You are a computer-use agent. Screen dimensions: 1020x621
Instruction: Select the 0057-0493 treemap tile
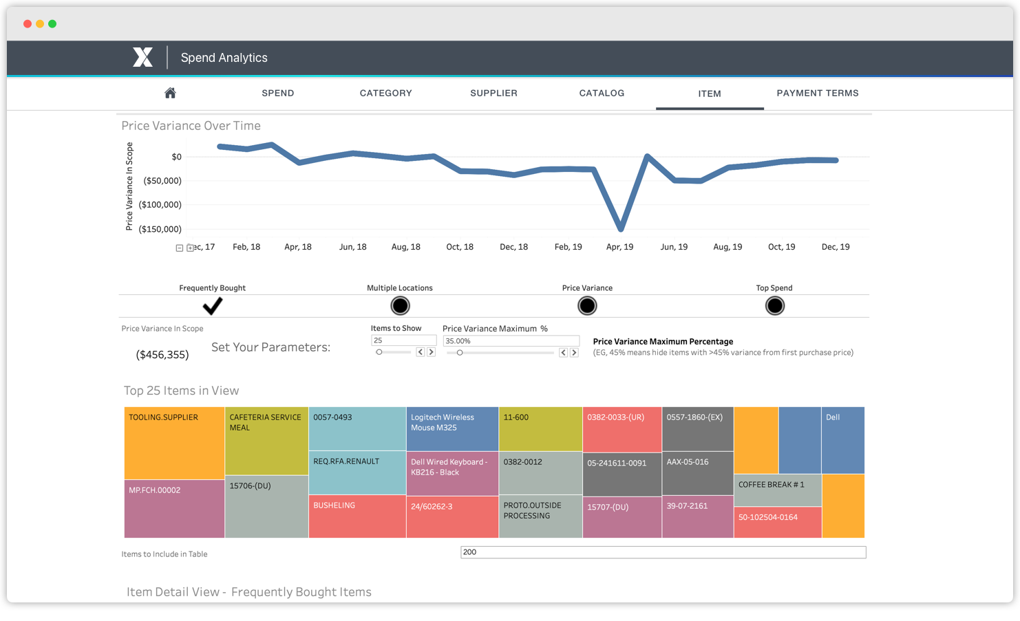(x=357, y=428)
